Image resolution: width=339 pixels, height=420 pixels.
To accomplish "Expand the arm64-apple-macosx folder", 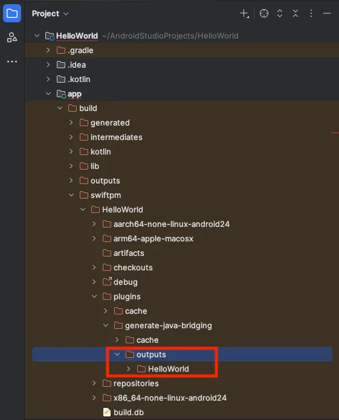I will [94, 238].
